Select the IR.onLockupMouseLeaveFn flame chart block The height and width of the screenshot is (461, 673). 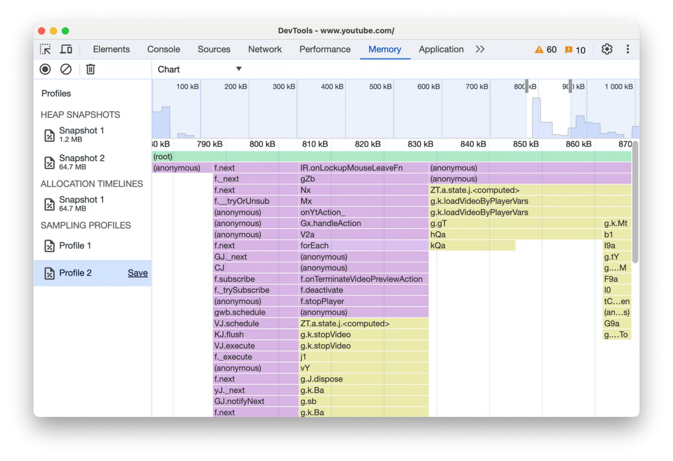tap(363, 168)
